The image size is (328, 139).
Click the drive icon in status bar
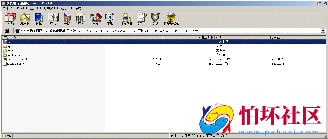tap(4, 136)
